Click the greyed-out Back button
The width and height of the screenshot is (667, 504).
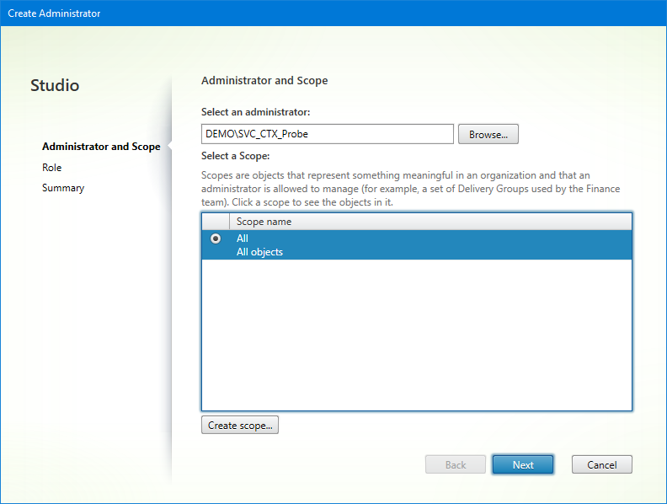(x=456, y=464)
